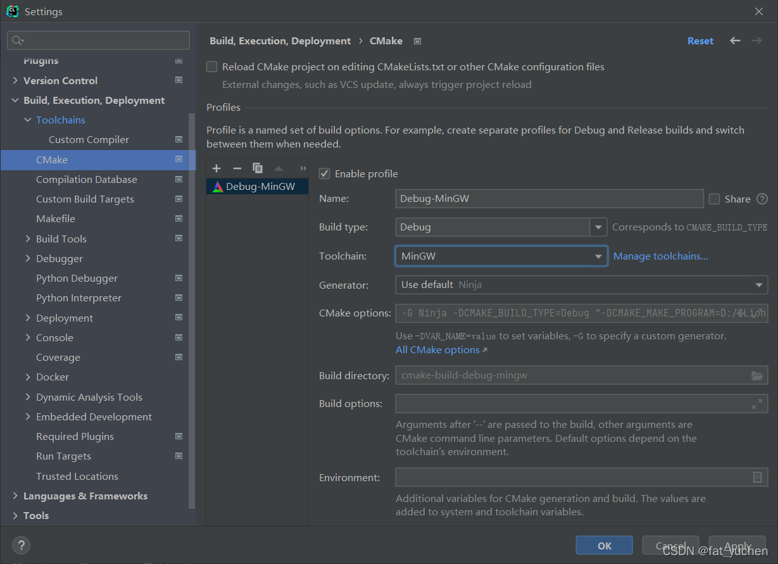This screenshot has width=778, height=564.
Task: Click search magnifier icon in settings search
Action: click(17, 41)
